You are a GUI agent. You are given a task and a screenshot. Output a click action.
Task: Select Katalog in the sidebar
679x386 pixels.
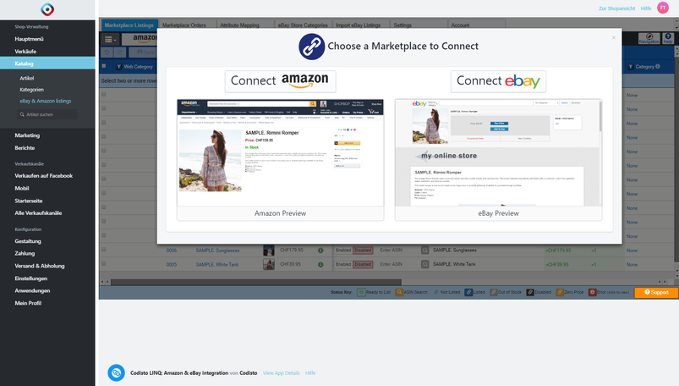pyautogui.click(x=47, y=63)
